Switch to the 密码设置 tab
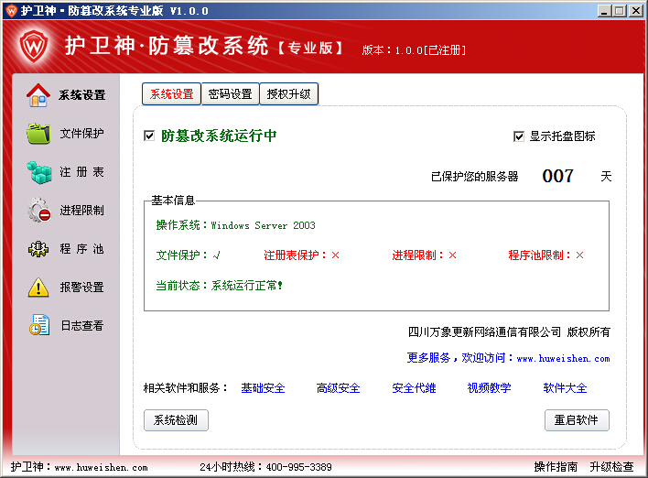The width and height of the screenshot is (648, 478). tap(230, 94)
